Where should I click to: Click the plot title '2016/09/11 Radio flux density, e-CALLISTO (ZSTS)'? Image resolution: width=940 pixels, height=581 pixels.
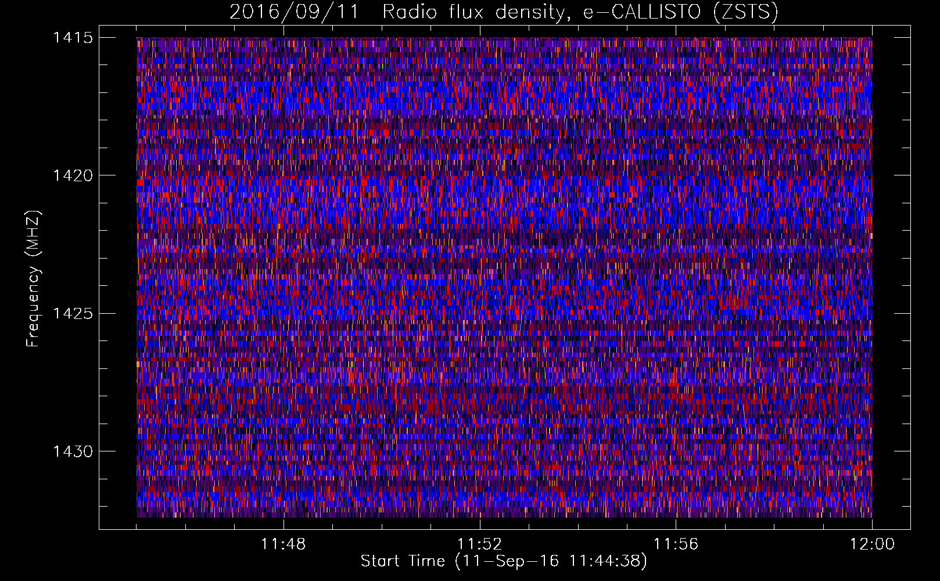(x=504, y=12)
